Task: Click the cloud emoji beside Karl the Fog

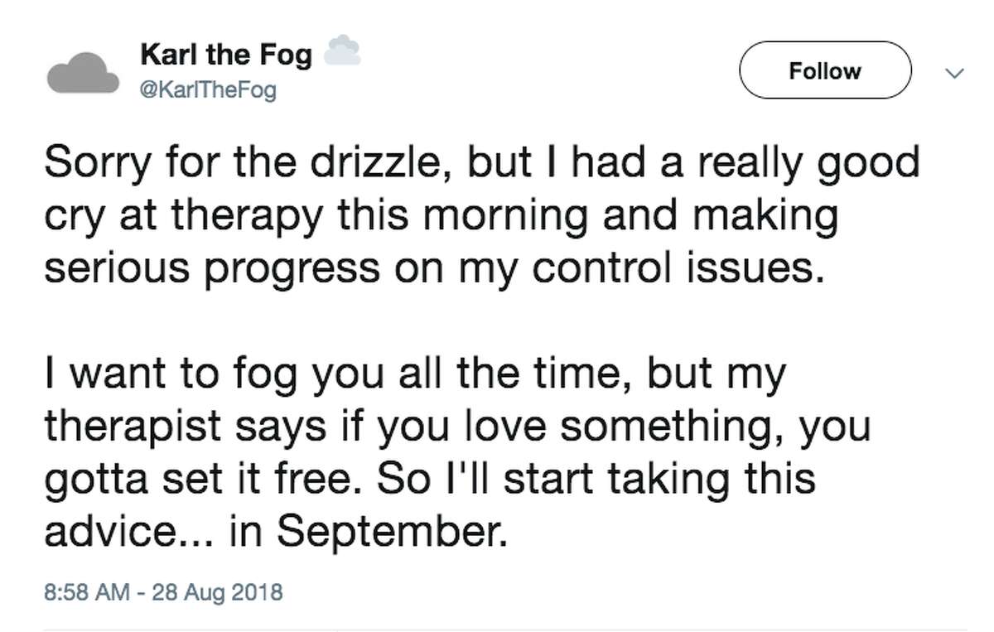Action: click(340, 51)
